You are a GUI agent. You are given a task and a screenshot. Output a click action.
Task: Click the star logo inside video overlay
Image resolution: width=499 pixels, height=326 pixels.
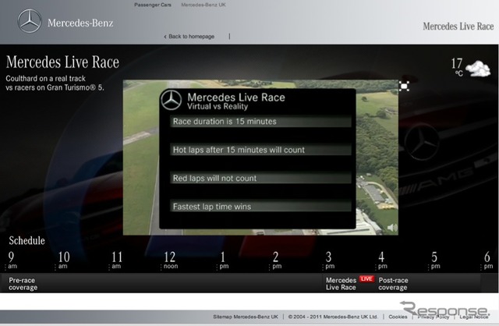click(172, 101)
